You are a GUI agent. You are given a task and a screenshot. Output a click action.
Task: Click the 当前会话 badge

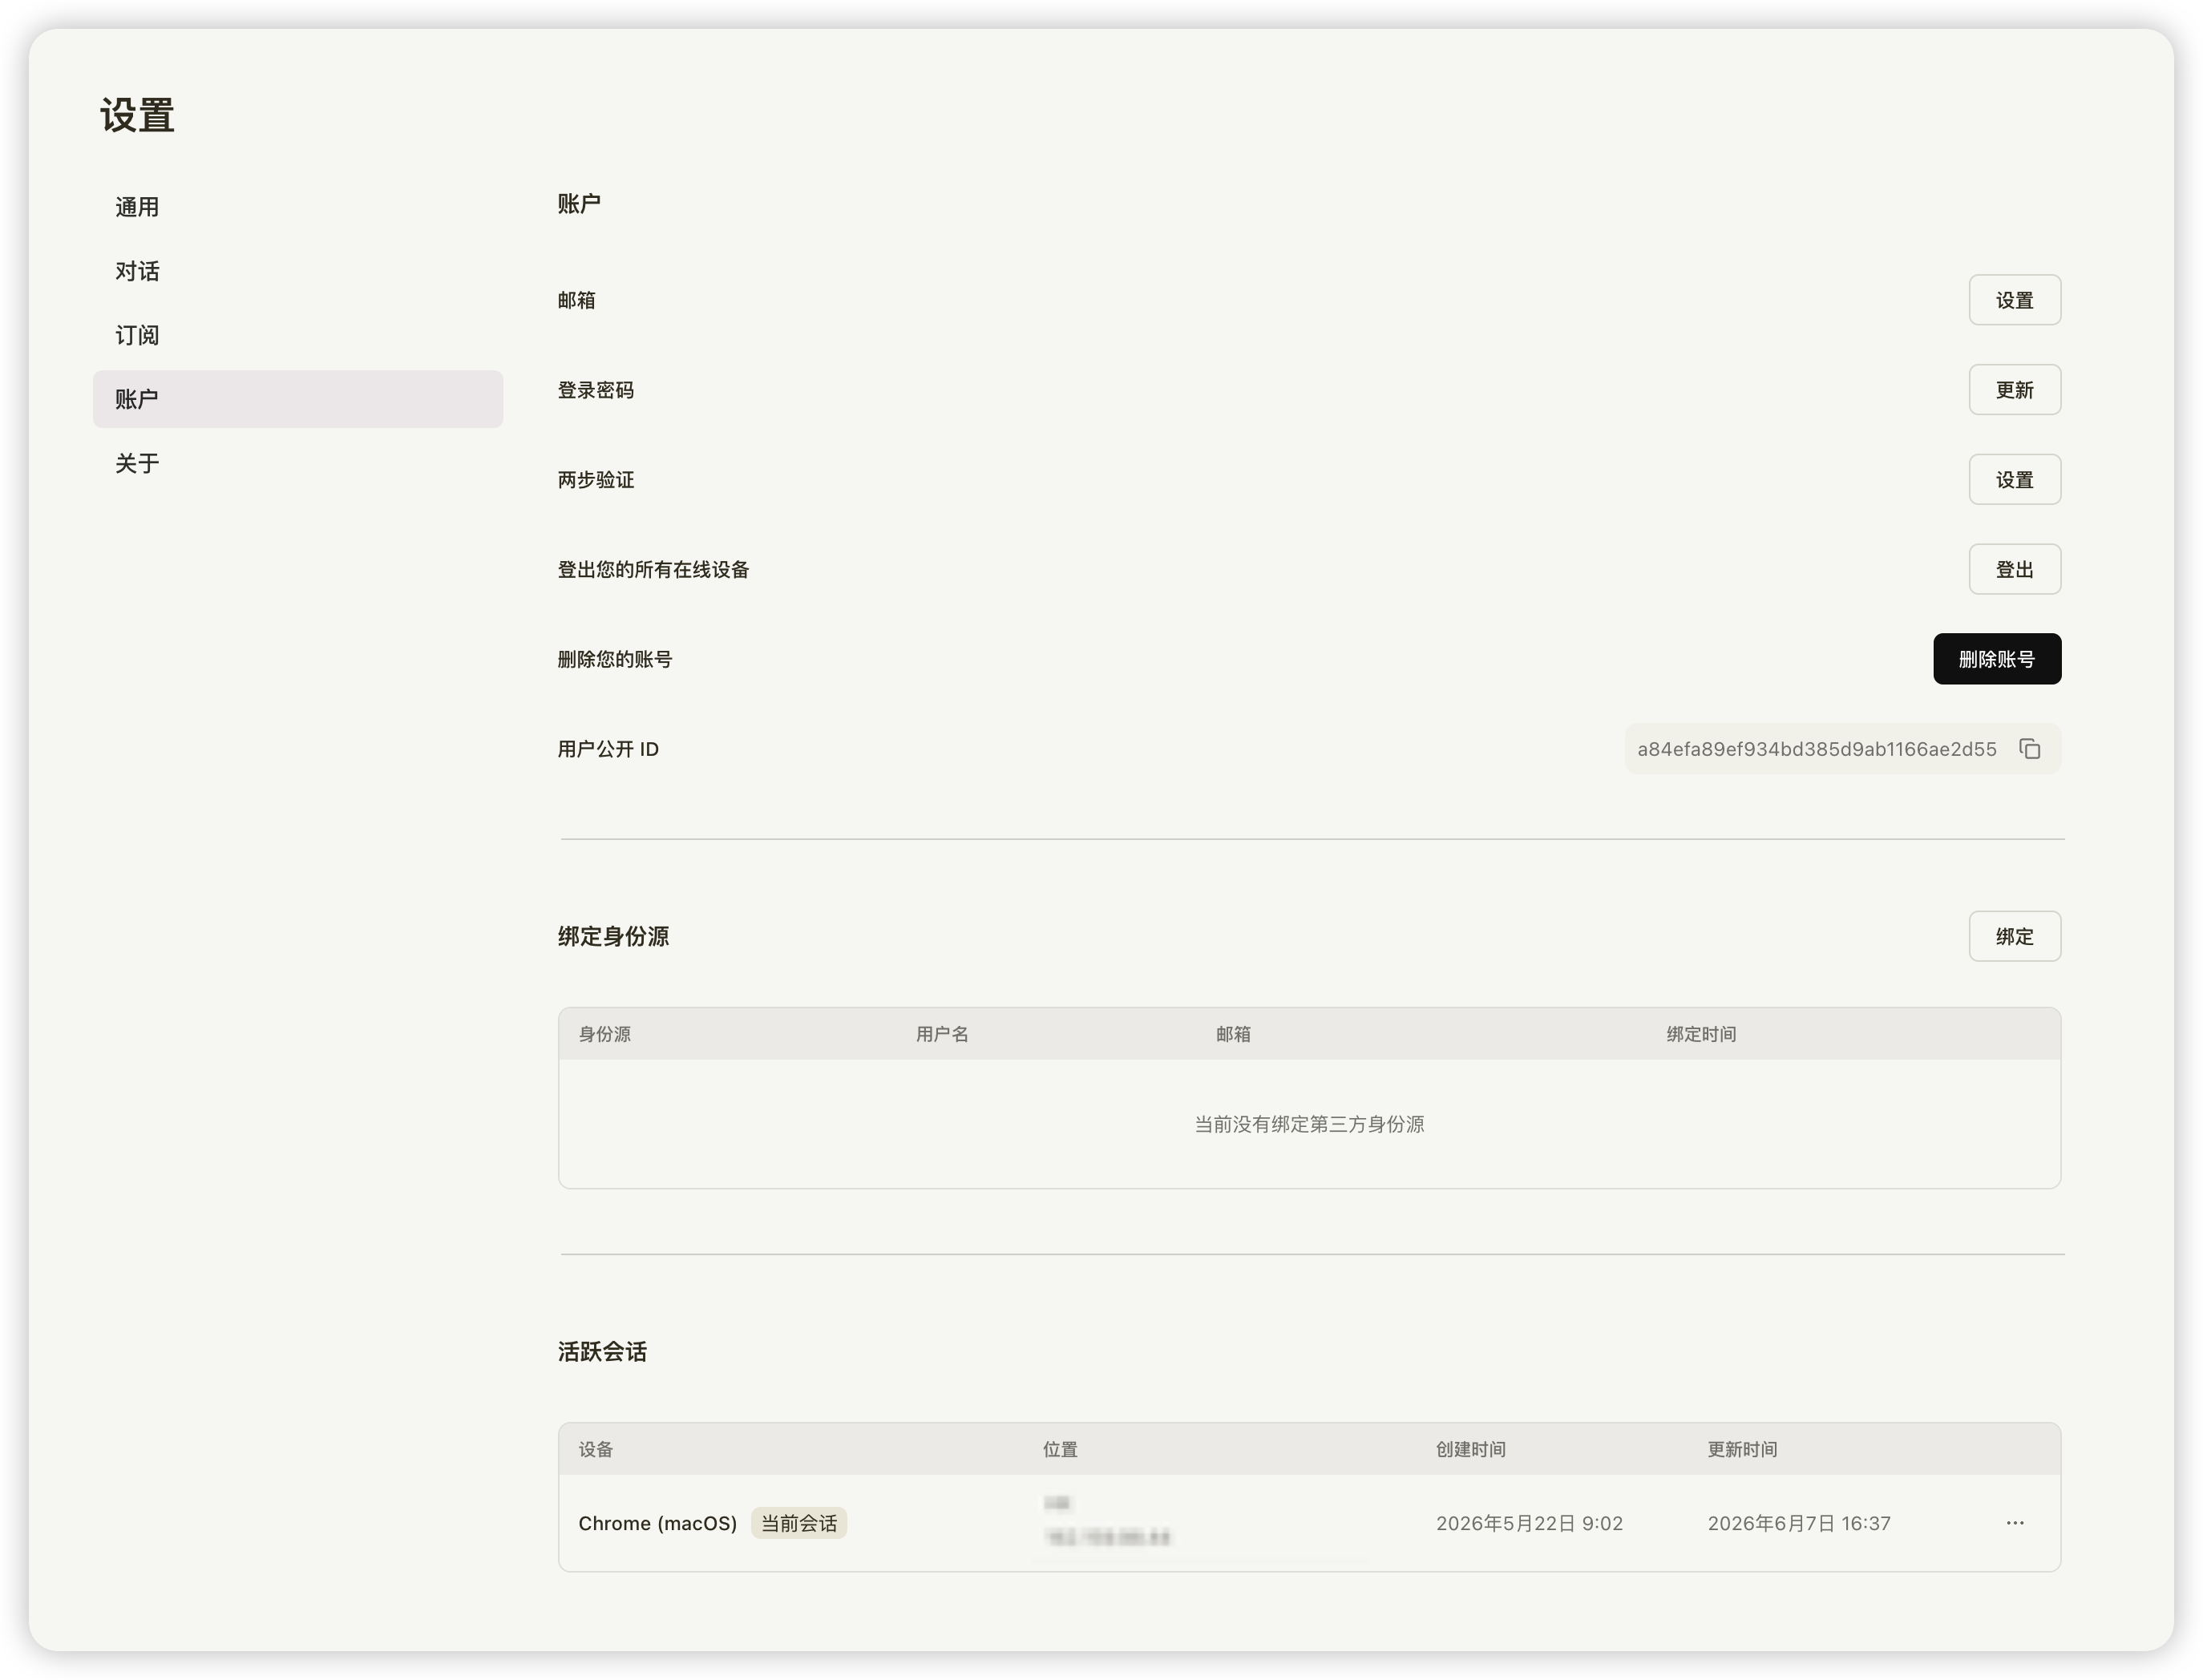(x=799, y=1523)
